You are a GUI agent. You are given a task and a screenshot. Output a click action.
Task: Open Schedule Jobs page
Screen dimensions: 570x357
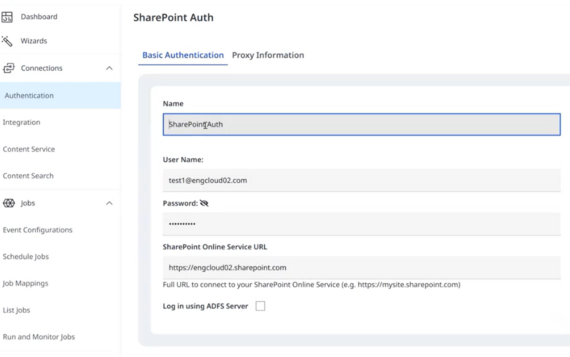(26, 257)
